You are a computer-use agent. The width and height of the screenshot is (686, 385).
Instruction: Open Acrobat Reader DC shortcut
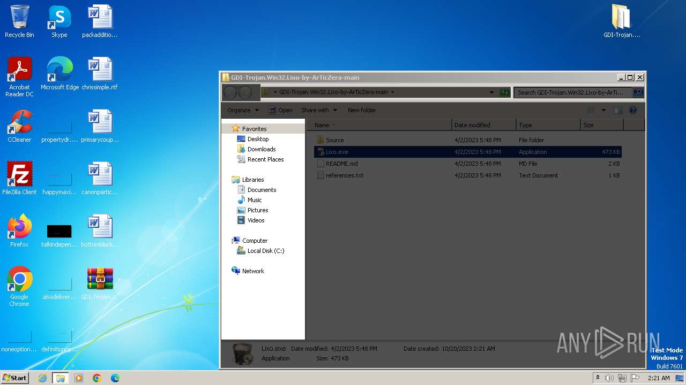[19, 77]
